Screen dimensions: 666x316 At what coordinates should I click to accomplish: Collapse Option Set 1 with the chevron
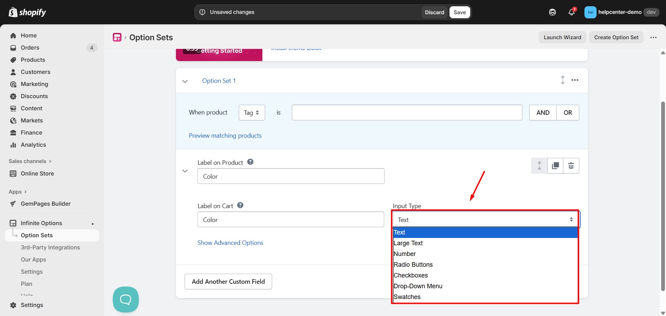185,81
